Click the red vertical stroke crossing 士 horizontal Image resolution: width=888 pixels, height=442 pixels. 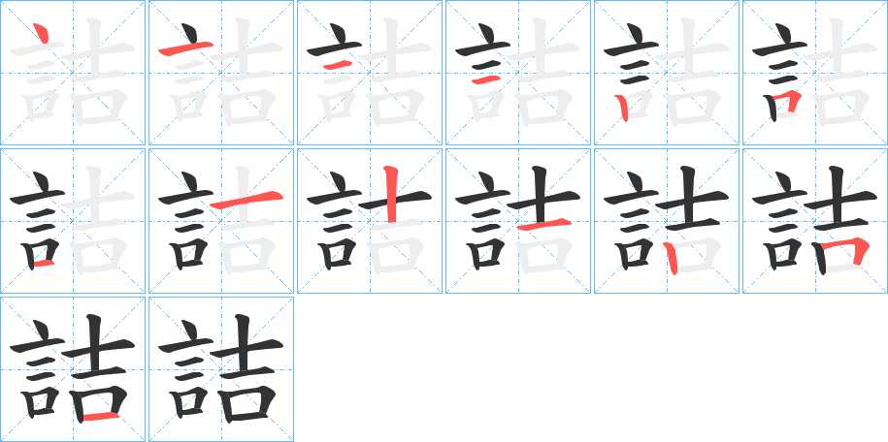click(x=390, y=194)
